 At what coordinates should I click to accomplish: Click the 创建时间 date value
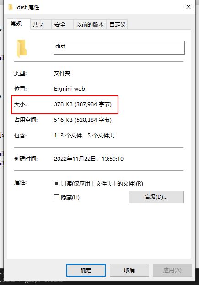[x=89, y=159]
